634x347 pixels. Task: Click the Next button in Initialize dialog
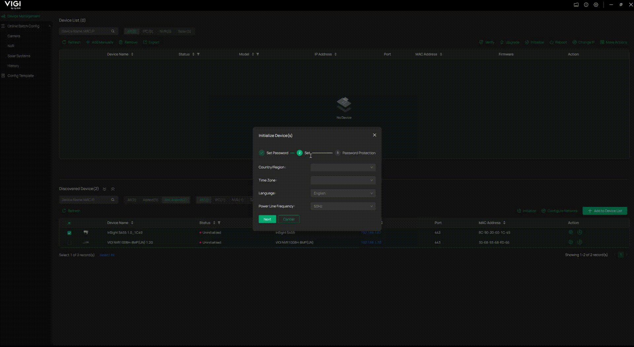tap(267, 219)
